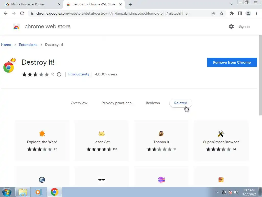Click the Sign in link

point(244,26)
